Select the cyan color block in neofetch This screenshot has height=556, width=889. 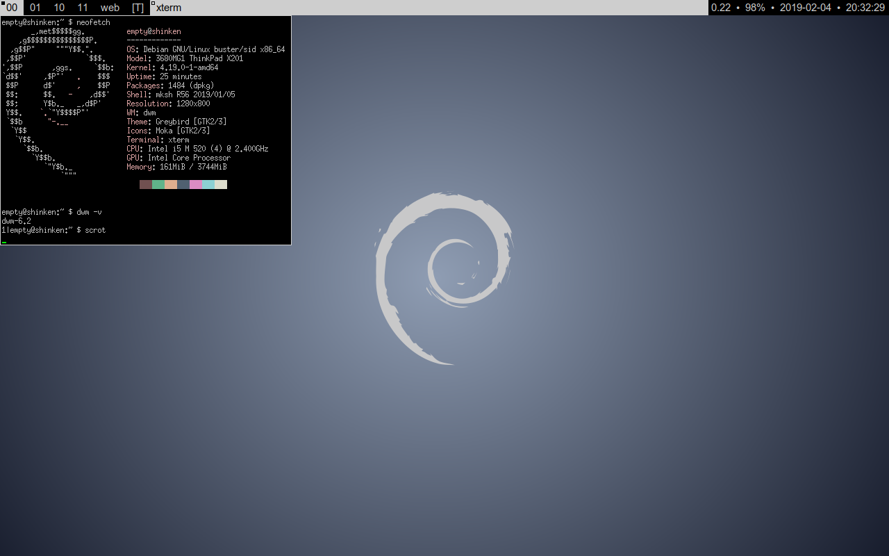click(208, 184)
